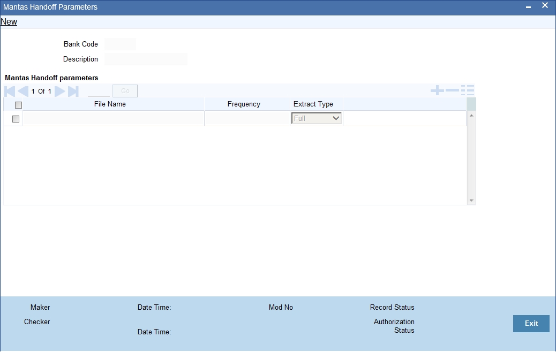This screenshot has height=352, width=556.
Task: Jump to last page of records
Action: pyautogui.click(x=73, y=91)
